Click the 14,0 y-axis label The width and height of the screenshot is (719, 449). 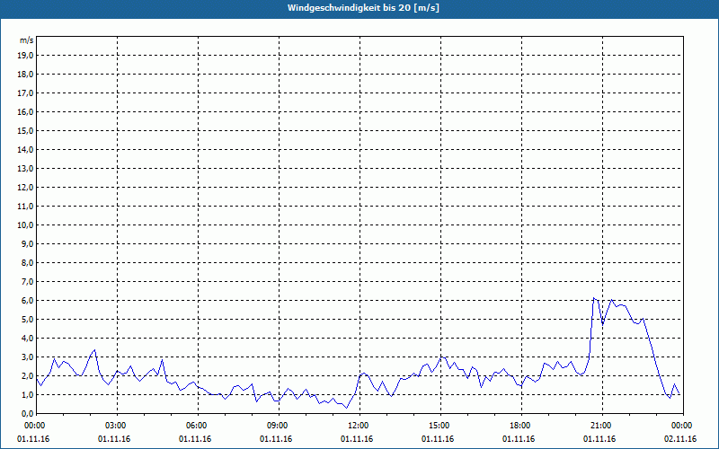[x=25, y=149]
